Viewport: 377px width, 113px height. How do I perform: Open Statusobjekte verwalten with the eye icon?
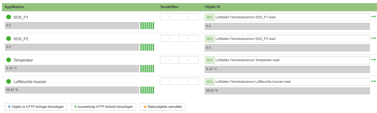(x=163, y=107)
